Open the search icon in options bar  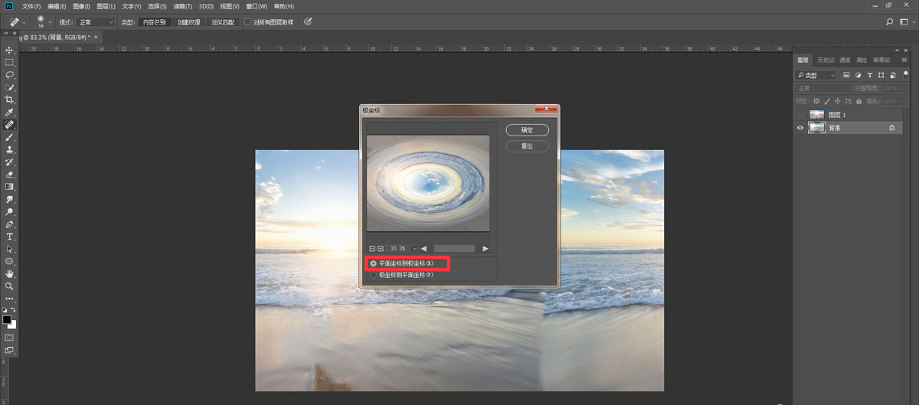(889, 22)
